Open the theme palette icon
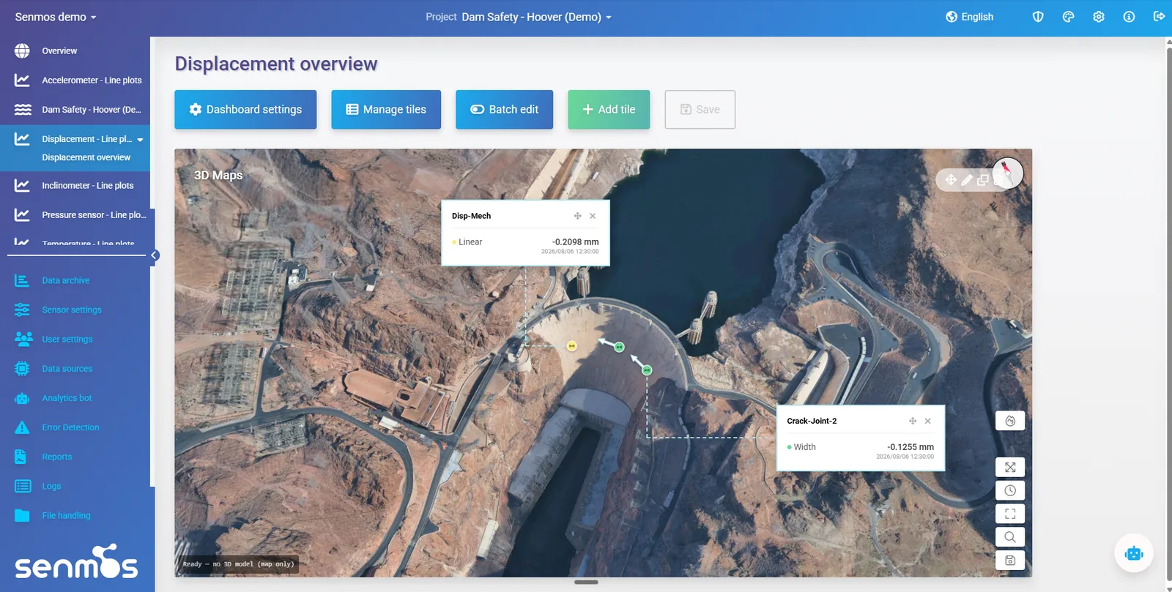The height and width of the screenshot is (592, 1172). pos(1068,17)
